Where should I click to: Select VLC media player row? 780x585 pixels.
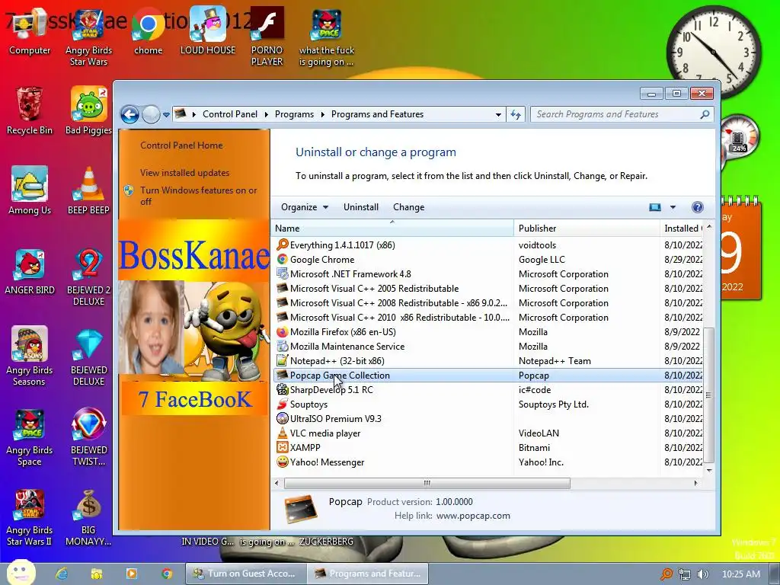(x=488, y=433)
